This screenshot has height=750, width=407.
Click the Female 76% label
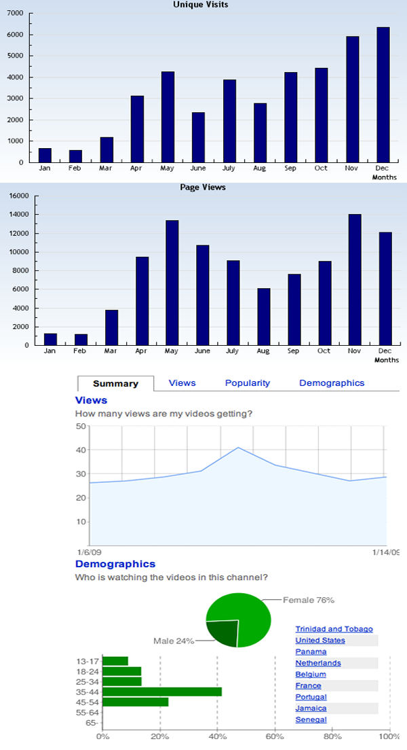[x=309, y=600]
